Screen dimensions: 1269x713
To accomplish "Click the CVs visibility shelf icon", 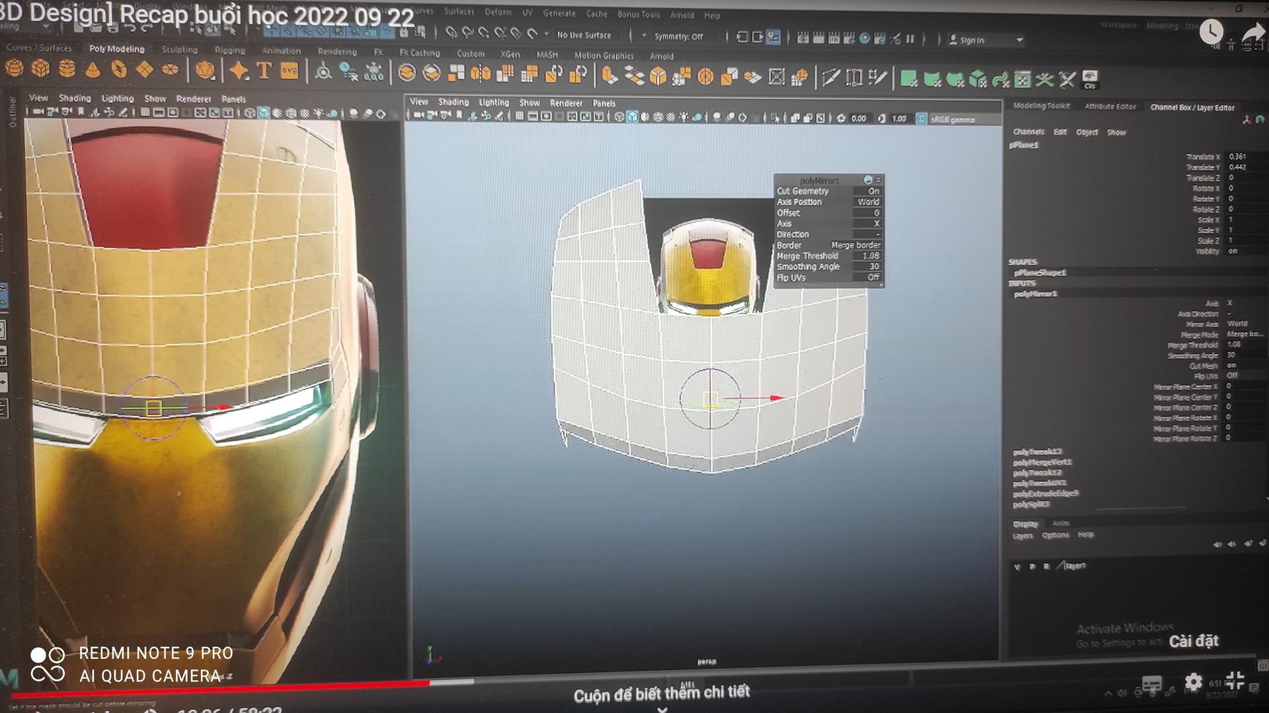I will [1090, 79].
